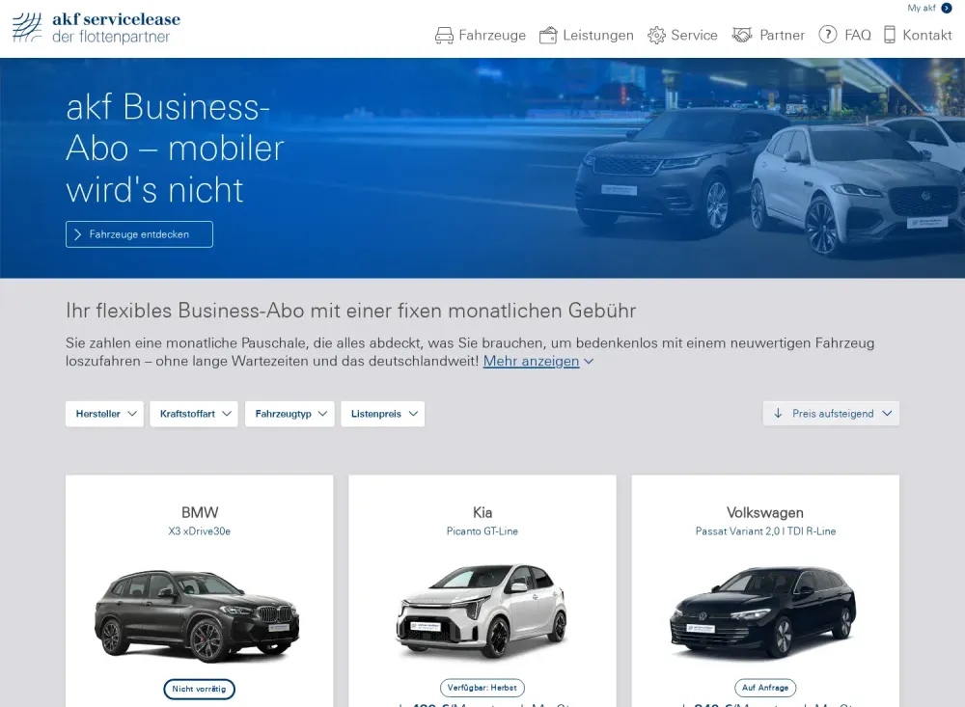
Task: Click the wallet icon beside Leistungen
Action: 548,35
